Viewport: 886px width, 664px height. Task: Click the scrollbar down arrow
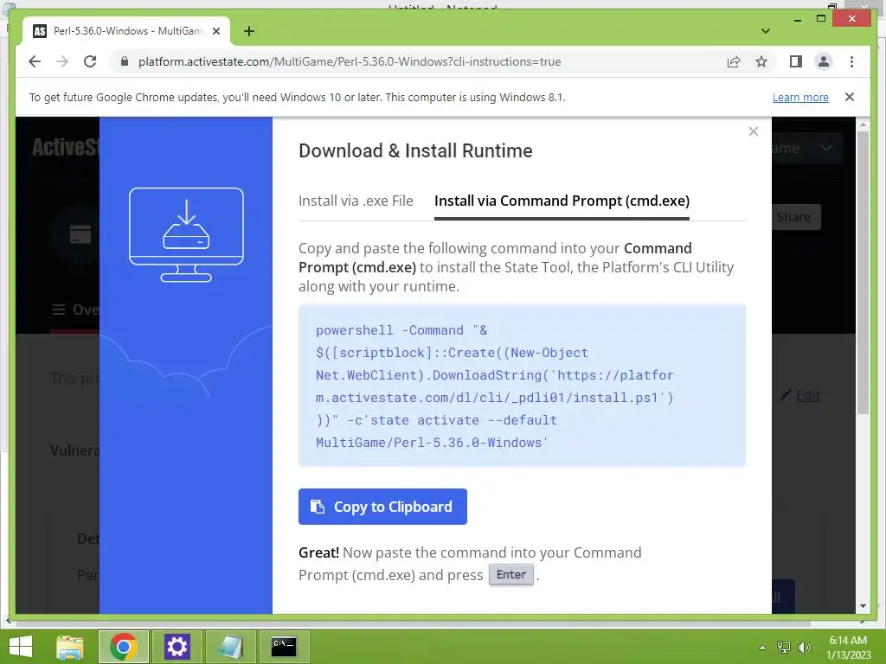(x=863, y=606)
